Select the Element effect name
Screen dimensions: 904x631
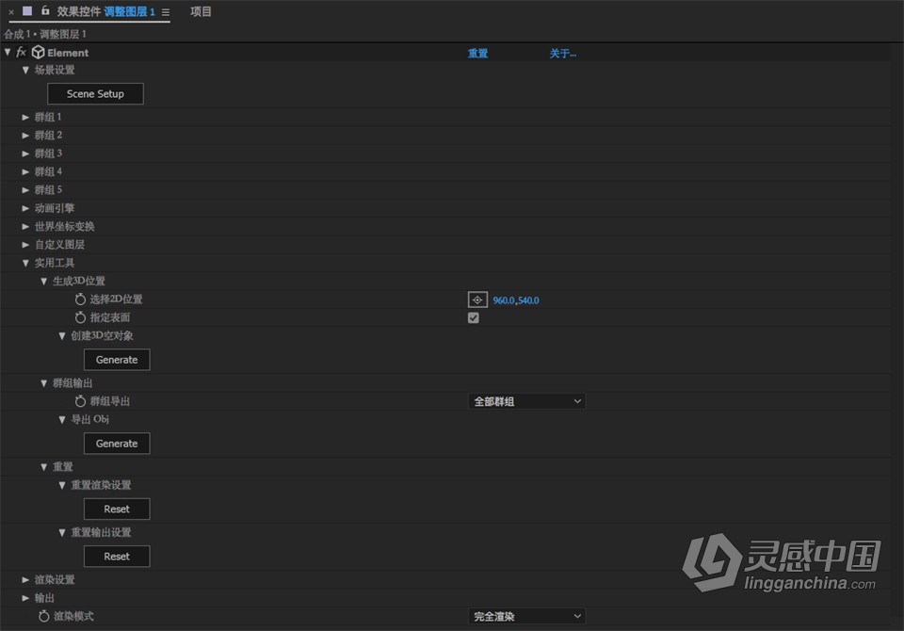tap(68, 53)
